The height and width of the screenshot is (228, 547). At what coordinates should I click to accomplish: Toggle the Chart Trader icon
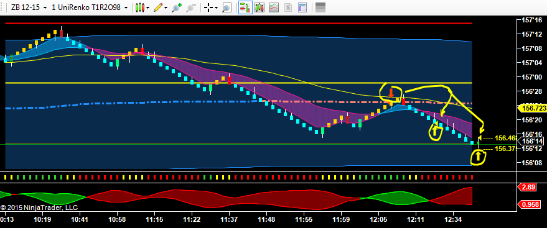pyautogui.click(x=245, y=7)
